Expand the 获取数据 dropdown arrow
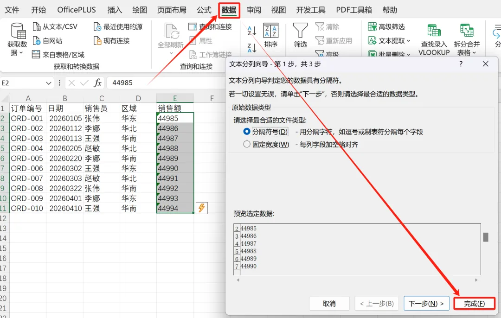This screenshot has width=501, height=318. pyautogui.click(x=21, y=53)
